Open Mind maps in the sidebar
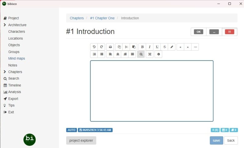Image resolution: width=244 pixels, height=148 pixels. 16,58
